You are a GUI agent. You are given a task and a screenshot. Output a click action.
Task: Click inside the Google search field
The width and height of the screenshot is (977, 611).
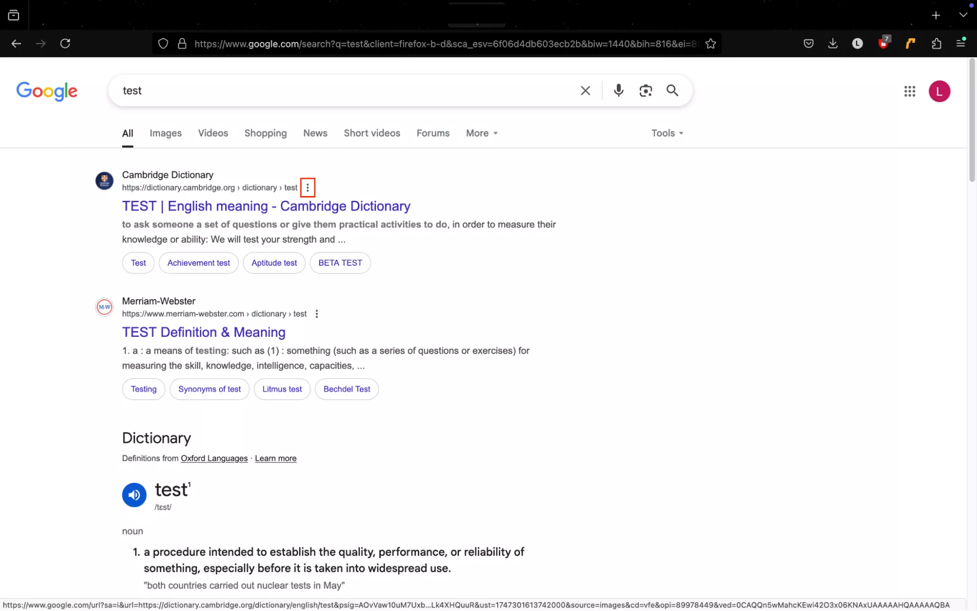342,90
